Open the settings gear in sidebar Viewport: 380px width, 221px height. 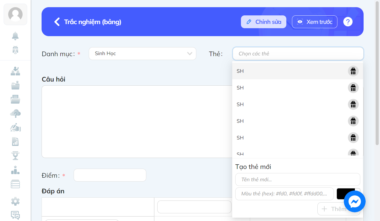point(15,201)
